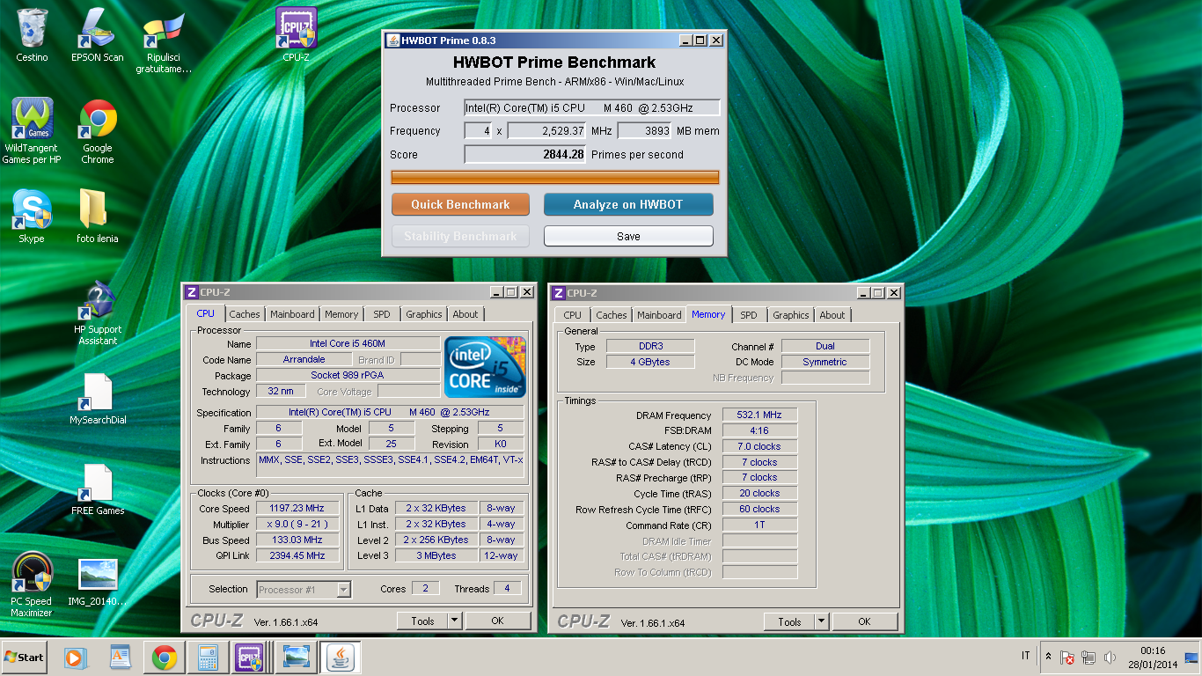
Task: Open the Tools dropdown arrow in right CPU-Z
Action: click(822, 621)
